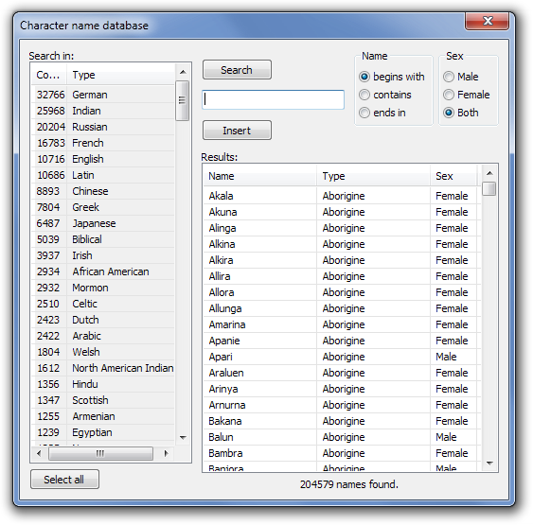Click the horizontal scrollbar thumb in type list
533x525 pixels.
tap(100, 453)
